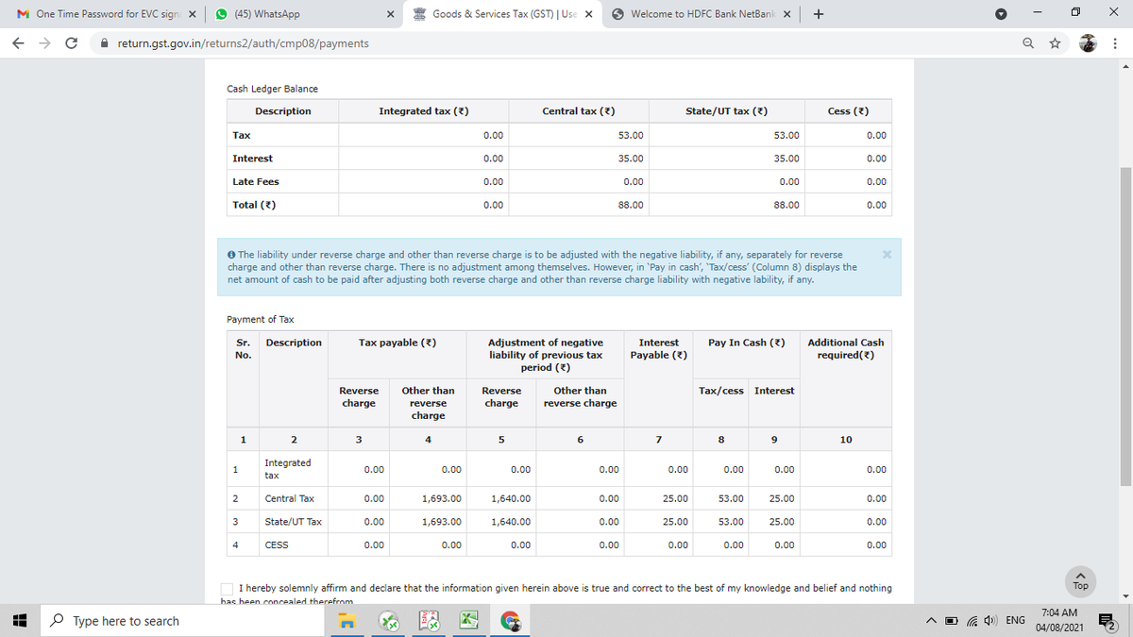The height and width of the screenshot is (637, 1133).
Task: Click the Late Fees row label
Action: coord(256,181)
